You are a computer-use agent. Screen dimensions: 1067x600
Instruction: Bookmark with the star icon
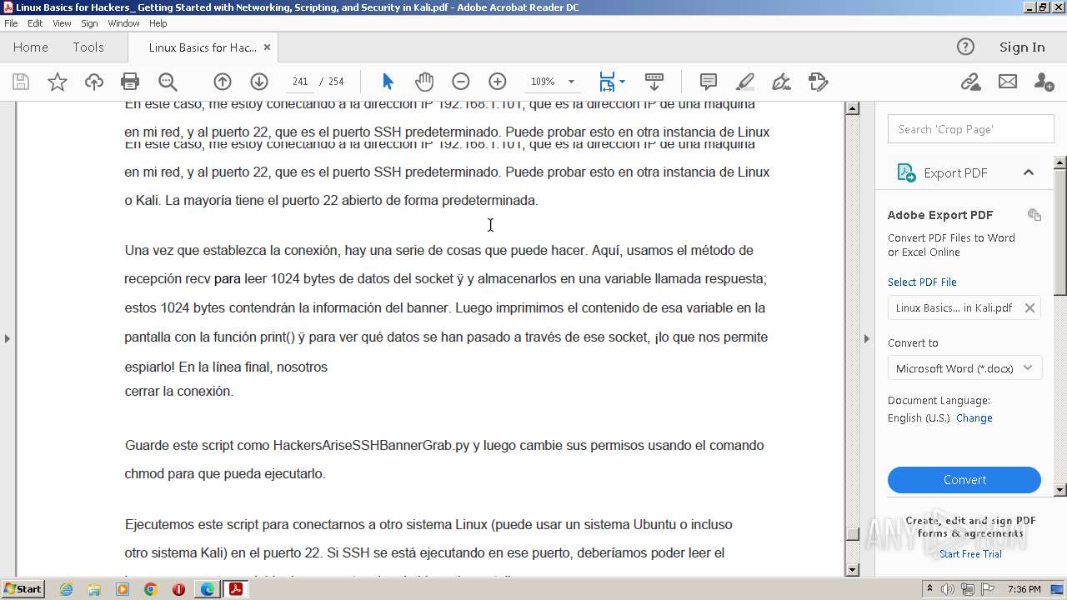coord(57,82)
